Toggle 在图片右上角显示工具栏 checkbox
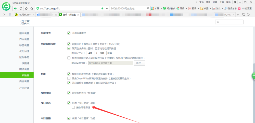 [69, 44]
